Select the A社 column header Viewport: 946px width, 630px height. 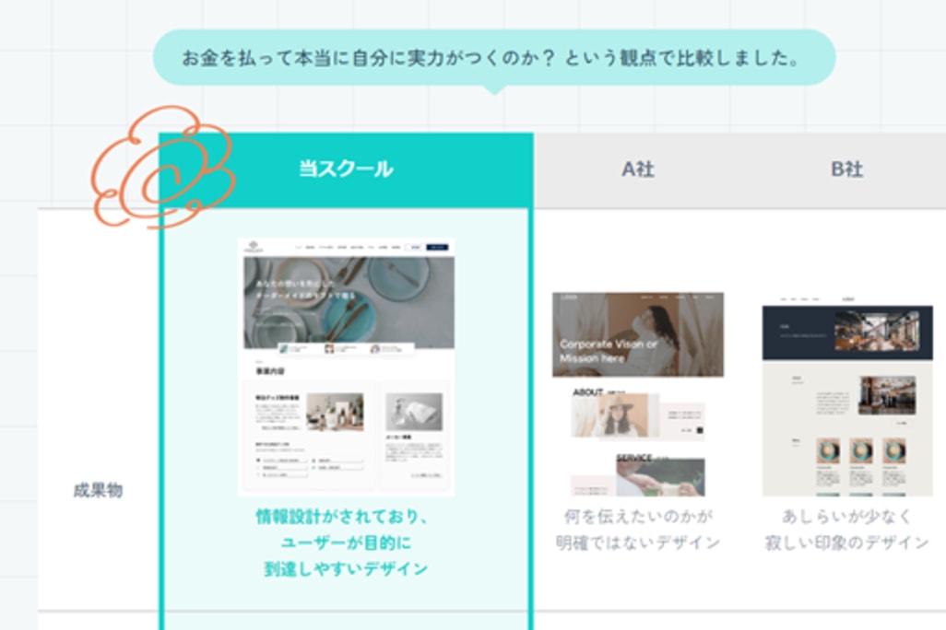point(637,169)
